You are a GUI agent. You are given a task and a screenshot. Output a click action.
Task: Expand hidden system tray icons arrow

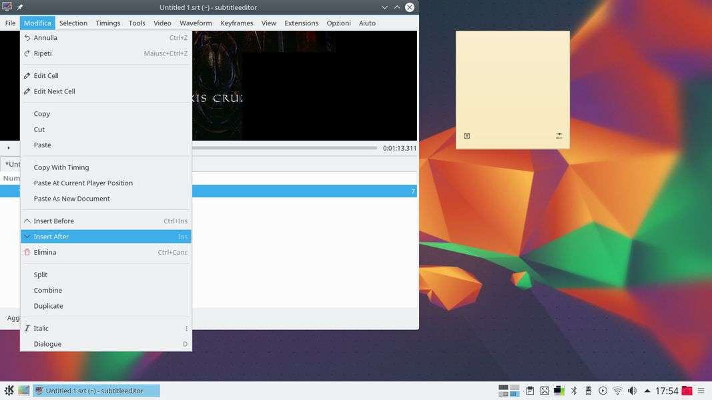point(647,391)
